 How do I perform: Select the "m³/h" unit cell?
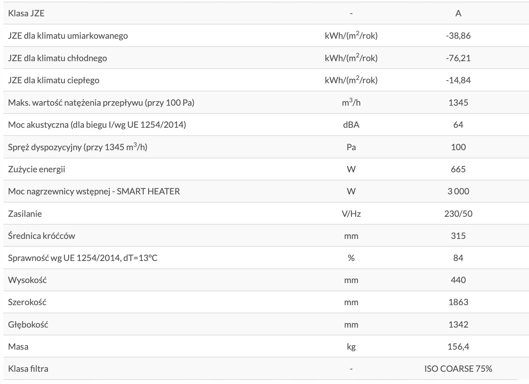tap(351, 102)
